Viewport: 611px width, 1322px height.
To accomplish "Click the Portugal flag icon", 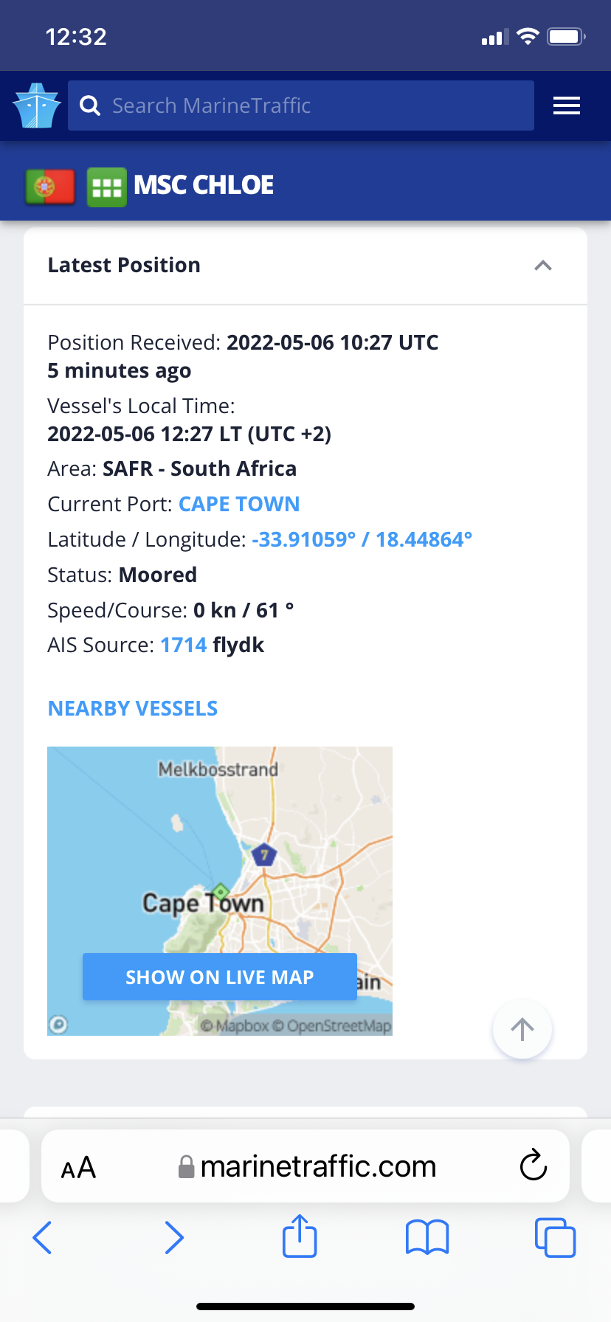I will (50, 186).
